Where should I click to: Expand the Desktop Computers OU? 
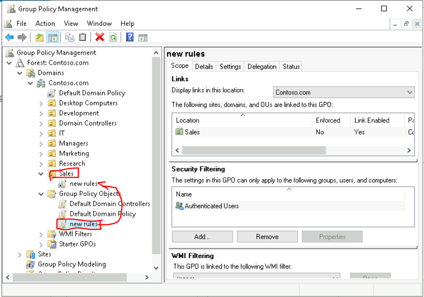coord(41,103)
